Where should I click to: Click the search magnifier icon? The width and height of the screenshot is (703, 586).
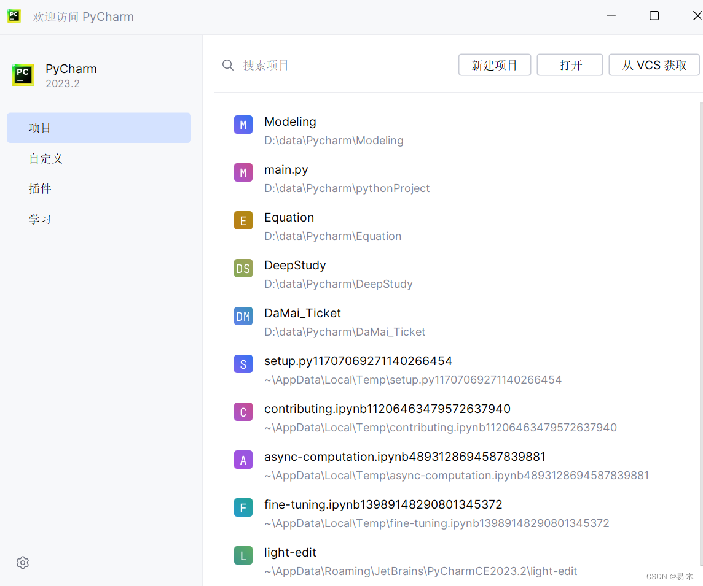pyautogui.click(x=228, y=66)
